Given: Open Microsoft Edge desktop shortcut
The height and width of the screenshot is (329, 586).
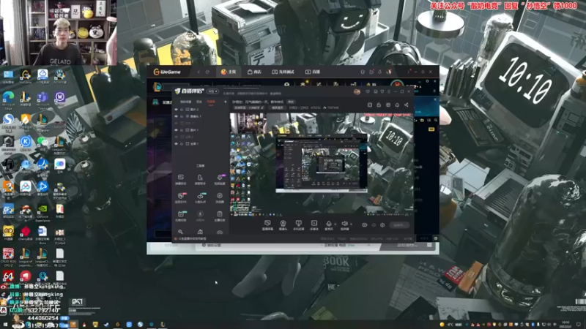Looking at the screenshot, I should (8, 100).
